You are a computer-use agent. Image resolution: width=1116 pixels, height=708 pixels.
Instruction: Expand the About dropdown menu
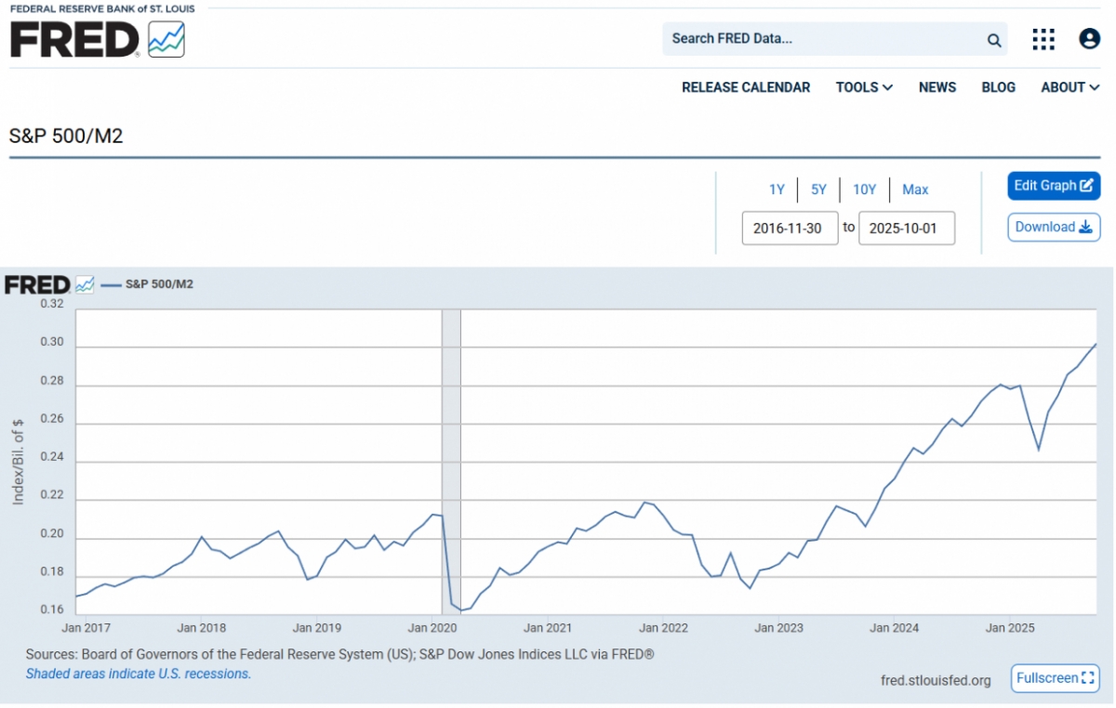point(1070,87)
